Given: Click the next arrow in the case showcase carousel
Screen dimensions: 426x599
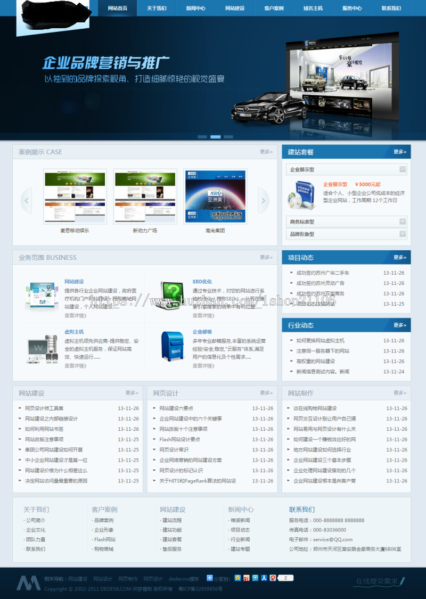Looking at the screenshot, I should click(x=263, y=201).
